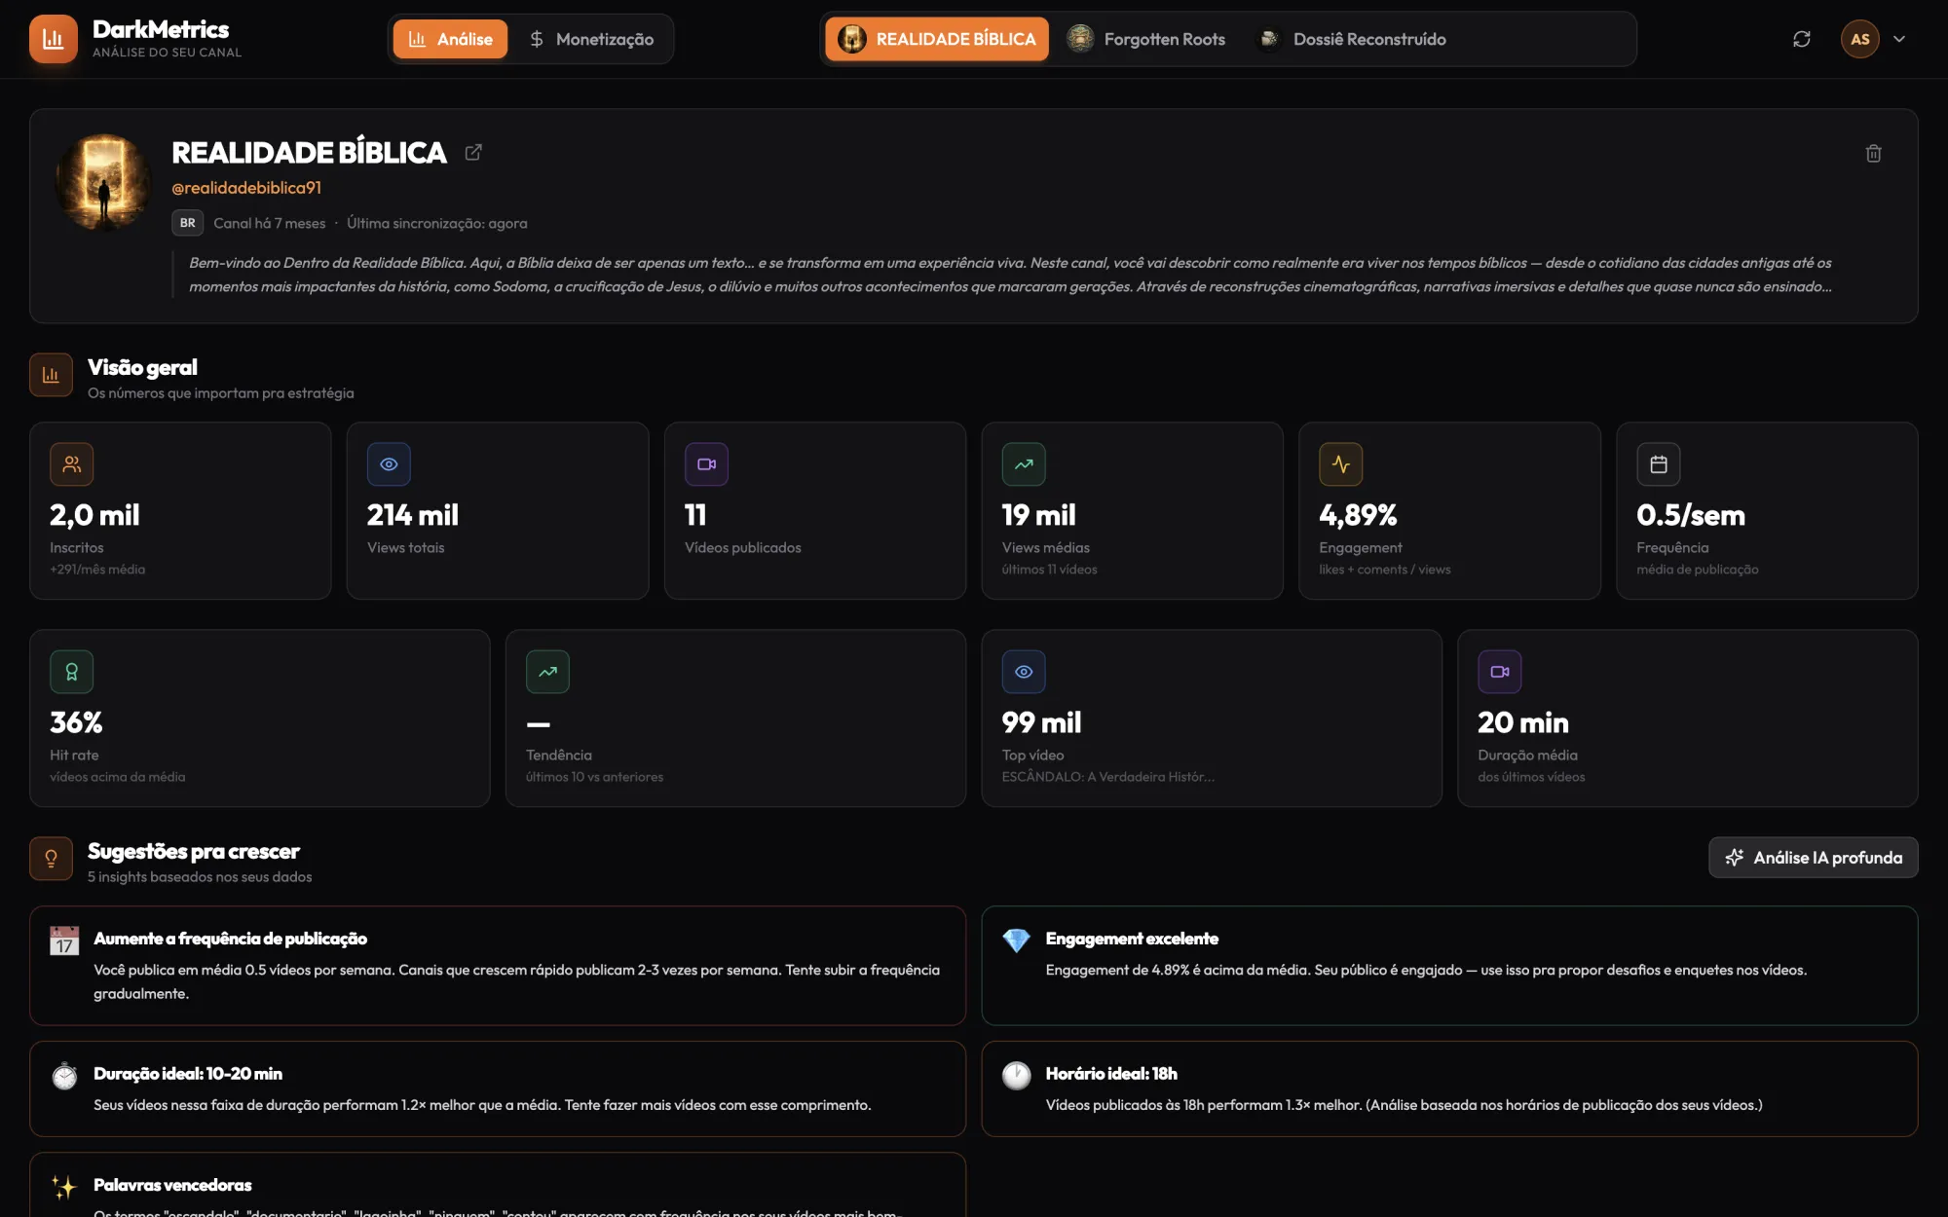This screenshot has width=1948, height=1217.
Task: Click the 214 mil views value
Action: coord(413,515)
